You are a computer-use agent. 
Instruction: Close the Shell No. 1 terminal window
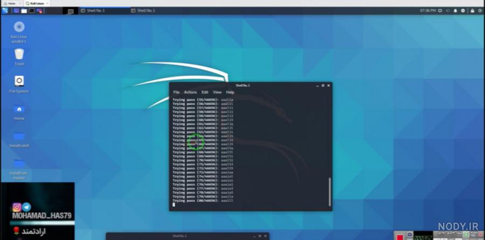pos(329,86)
